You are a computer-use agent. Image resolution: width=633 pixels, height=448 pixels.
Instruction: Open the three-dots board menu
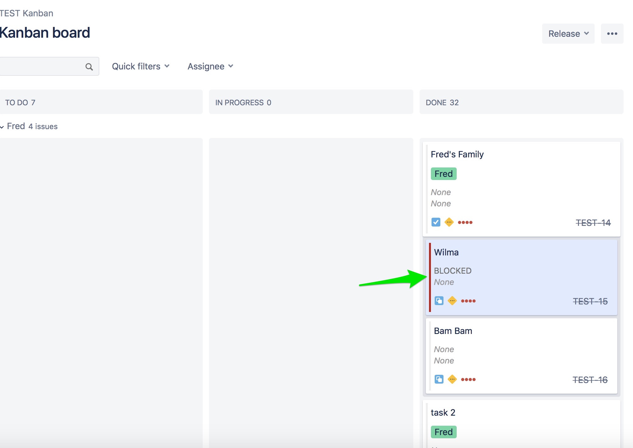tap(612, 34)
